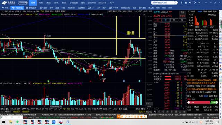Select the MACD indicator below the chart
The width and height of the screenshot is (222, 125).
(13, 109)
